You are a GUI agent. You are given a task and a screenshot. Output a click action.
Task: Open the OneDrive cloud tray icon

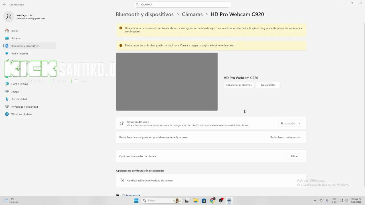click(x=321, y=200)
